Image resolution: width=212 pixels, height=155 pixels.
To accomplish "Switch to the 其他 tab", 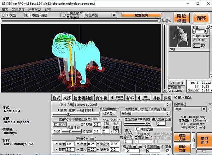I will point(157,98).
